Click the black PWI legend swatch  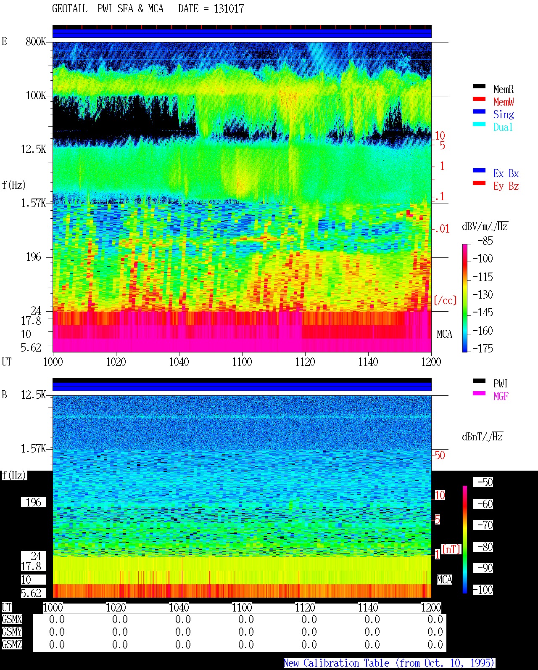[479, 381]
